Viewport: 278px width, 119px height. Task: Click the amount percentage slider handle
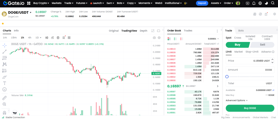227,76
